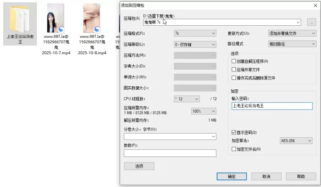Select the 上老王论坛当老王 folder icon

coord(20,18)
